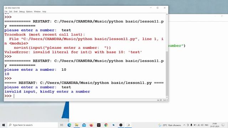Image resolution: width=228 pixels, height=128 pixels.
Task: Switch to the Python IDLE taskbar icon
Action: [x=128, y=125]
